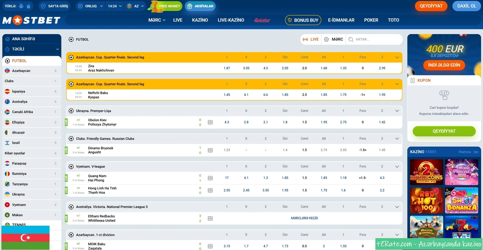This screenshot has width=483, height=250.
Task: Open the LIVE-KAZİNO menu item
Action: (231, 20)
